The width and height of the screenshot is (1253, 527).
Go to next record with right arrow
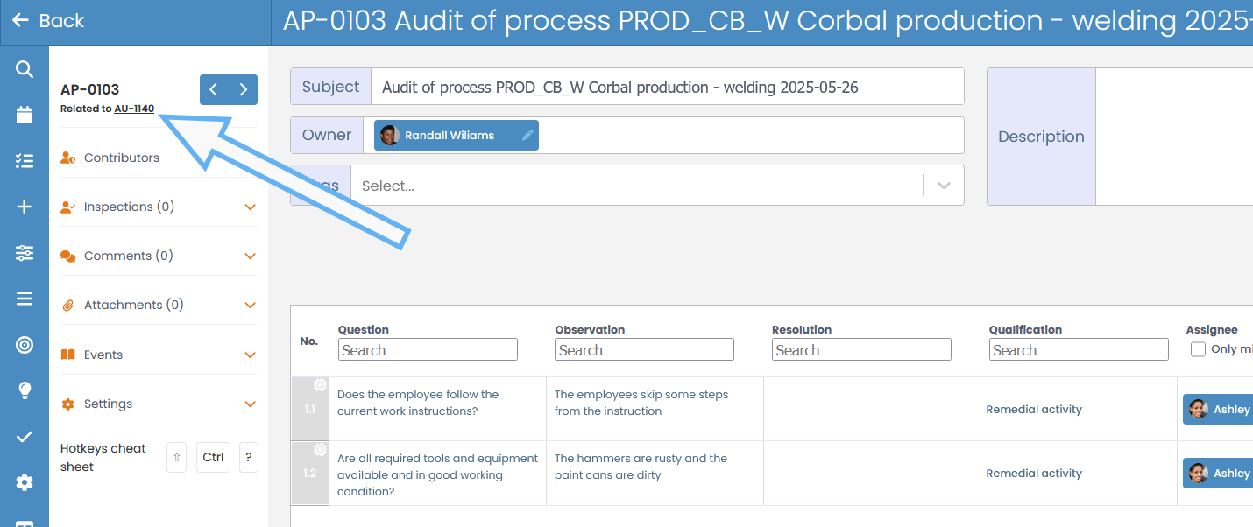click(x=244, y=89)
